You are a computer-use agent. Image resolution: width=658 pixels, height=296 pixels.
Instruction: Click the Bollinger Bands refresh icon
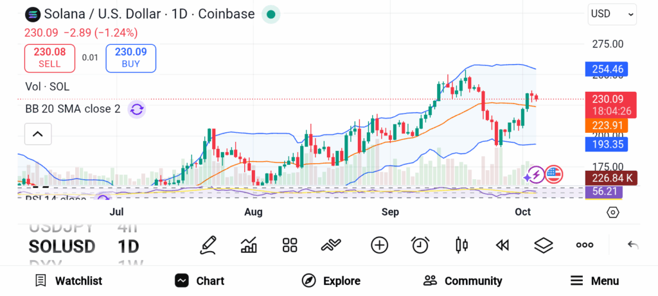tap(136, 109)
